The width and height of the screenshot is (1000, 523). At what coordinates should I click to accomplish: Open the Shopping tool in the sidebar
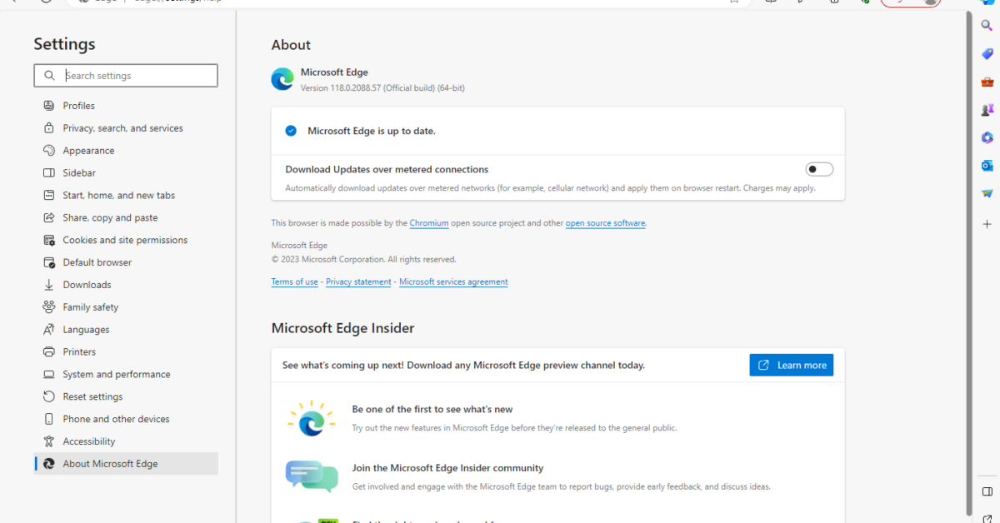pos(987,53)
